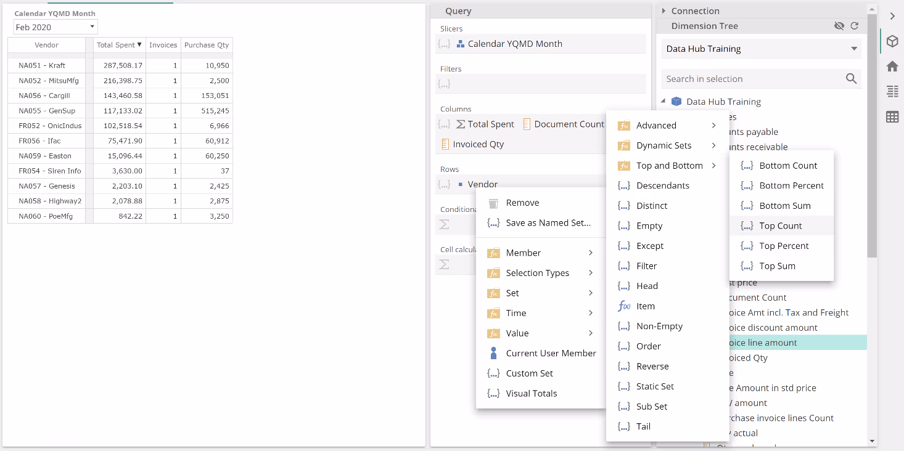
Task: Click the trash icon beside Remove
Action: [493, 203]
